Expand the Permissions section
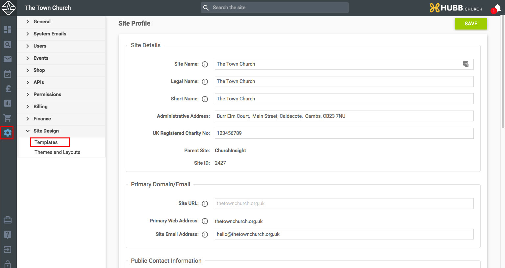The image size is (505, 268). (61, 94)
